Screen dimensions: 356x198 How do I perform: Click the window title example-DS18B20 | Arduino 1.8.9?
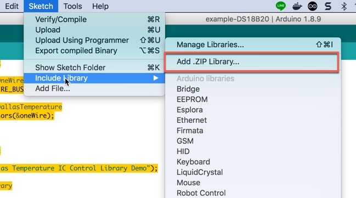(263, 19)
